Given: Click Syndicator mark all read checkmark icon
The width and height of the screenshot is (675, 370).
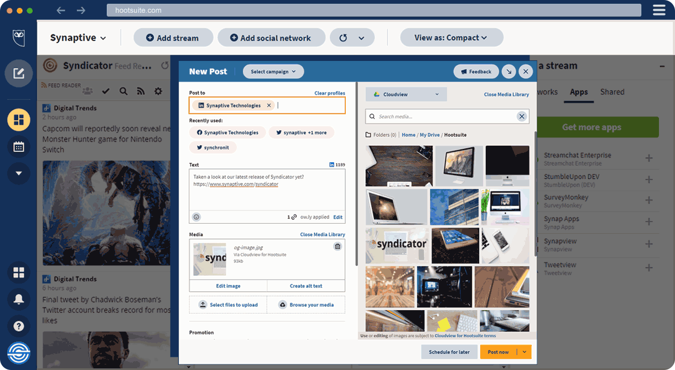Looking at the screenshot, I should coord(106,91).
